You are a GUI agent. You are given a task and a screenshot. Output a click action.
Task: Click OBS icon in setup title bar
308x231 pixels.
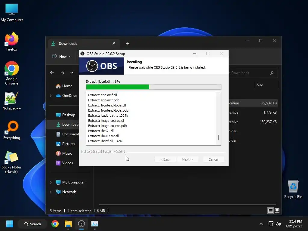coord(82,54)
